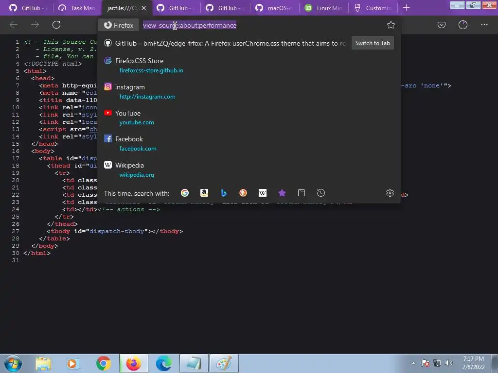Viewport: 498px width, 373px height.
Task: Open the Wikipedia suggestion entry
Action: 249,170
